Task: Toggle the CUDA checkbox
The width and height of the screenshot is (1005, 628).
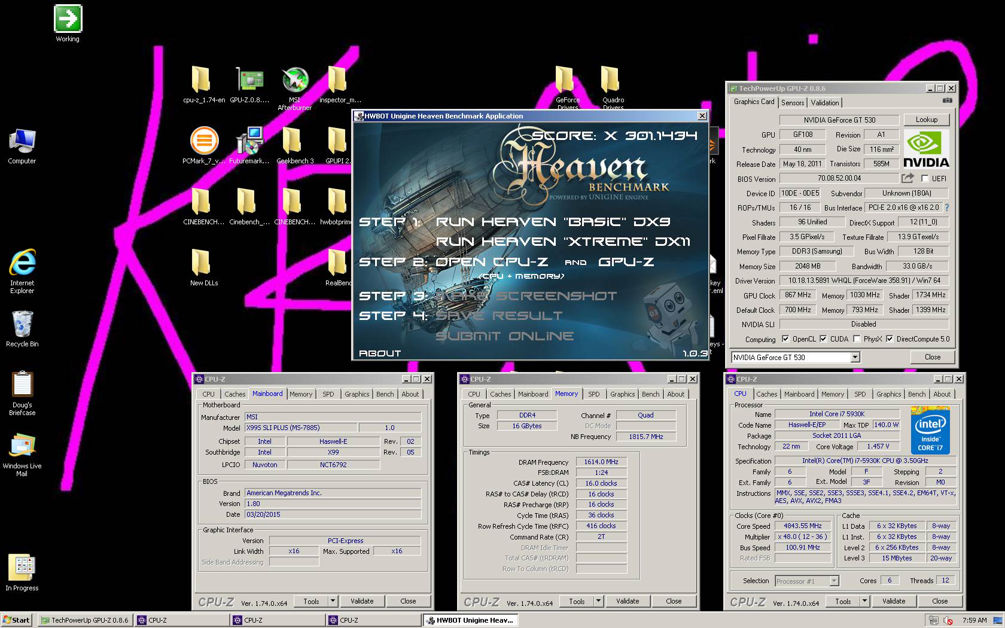Action: pyautogui.click(x=823, y=339)
